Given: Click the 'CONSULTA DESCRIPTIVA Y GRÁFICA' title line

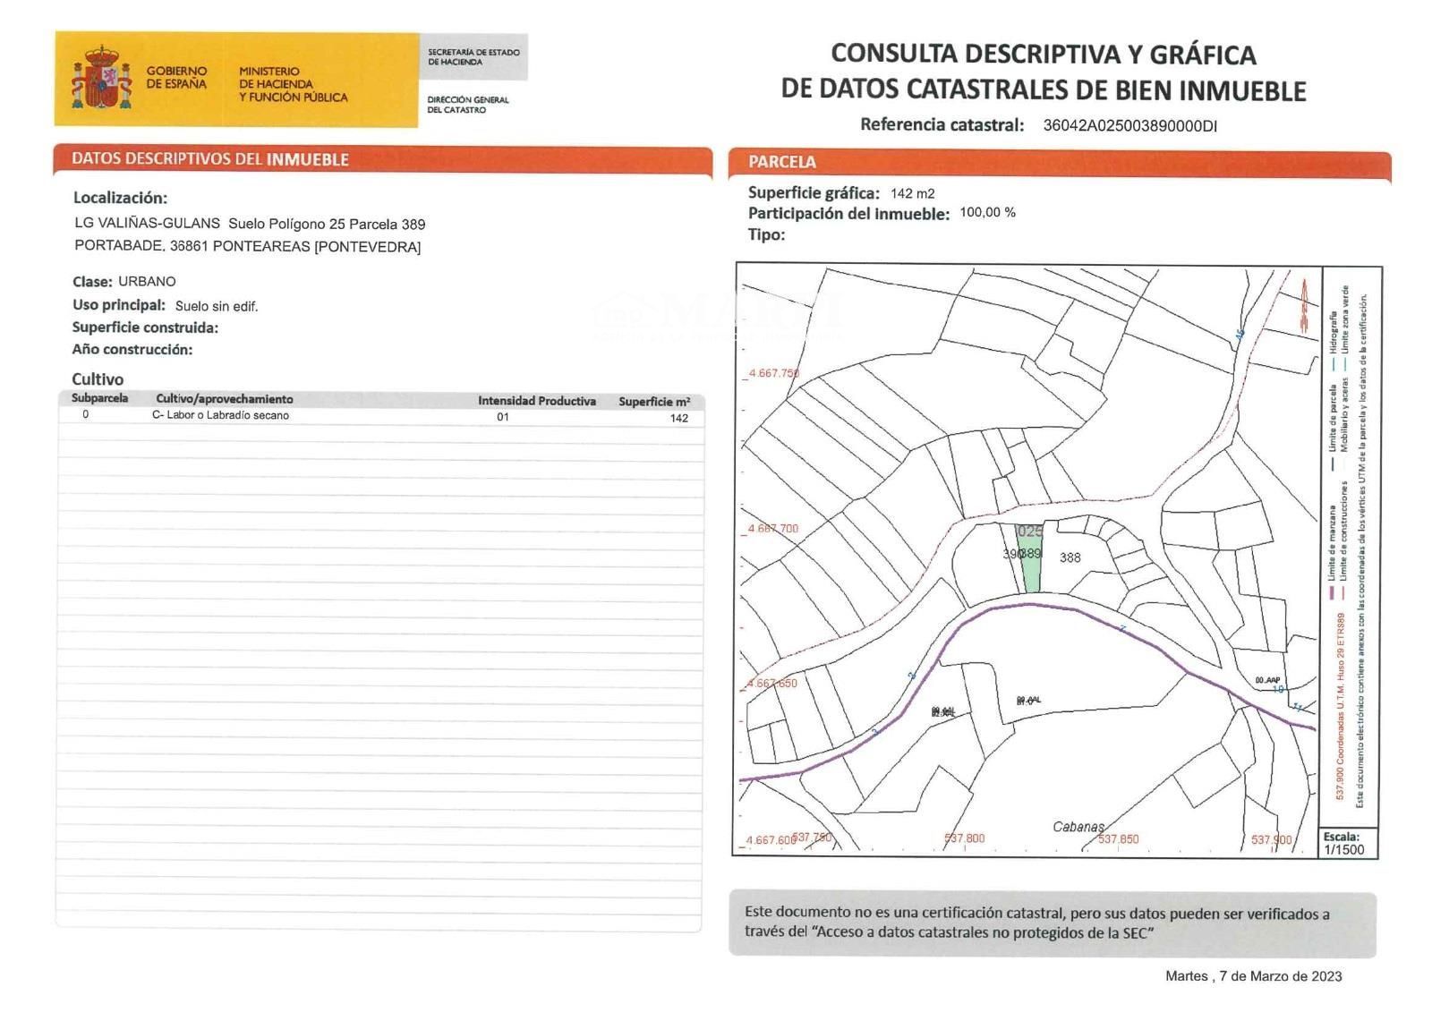Looking at the screenshot, I should (1044, 55).
